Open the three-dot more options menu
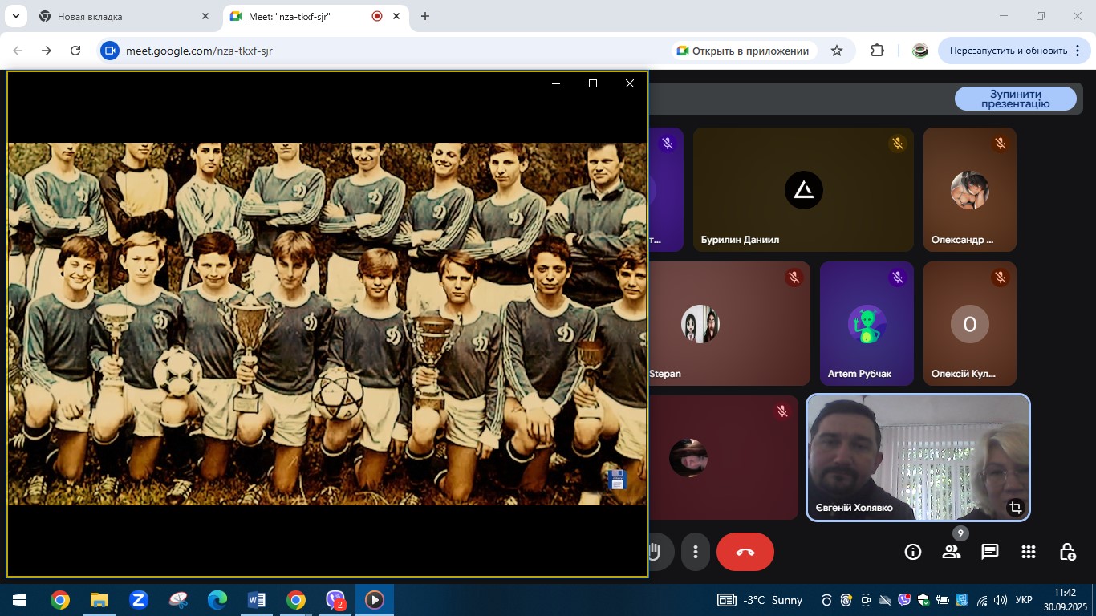Screen dimensions: 1096x616 696,552
